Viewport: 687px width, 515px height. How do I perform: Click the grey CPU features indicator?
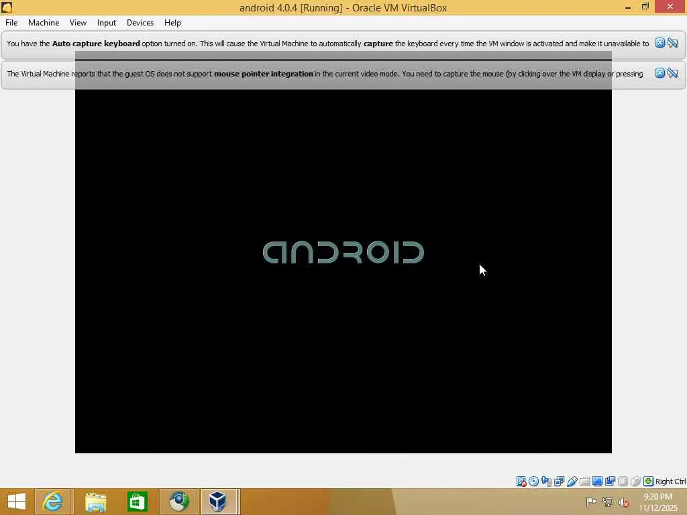click(x=623, y=481)
